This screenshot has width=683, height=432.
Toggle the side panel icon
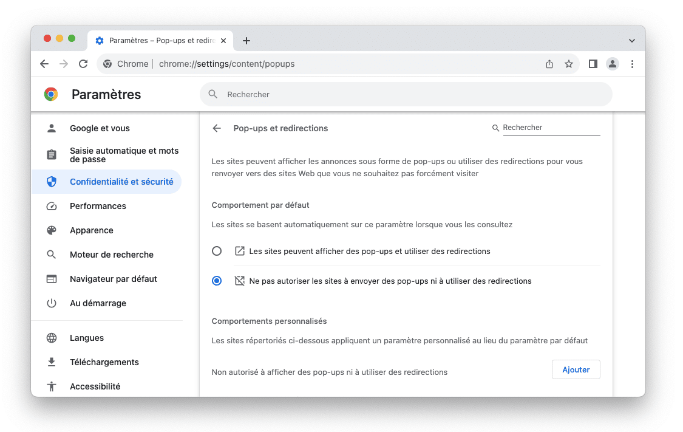593,64
